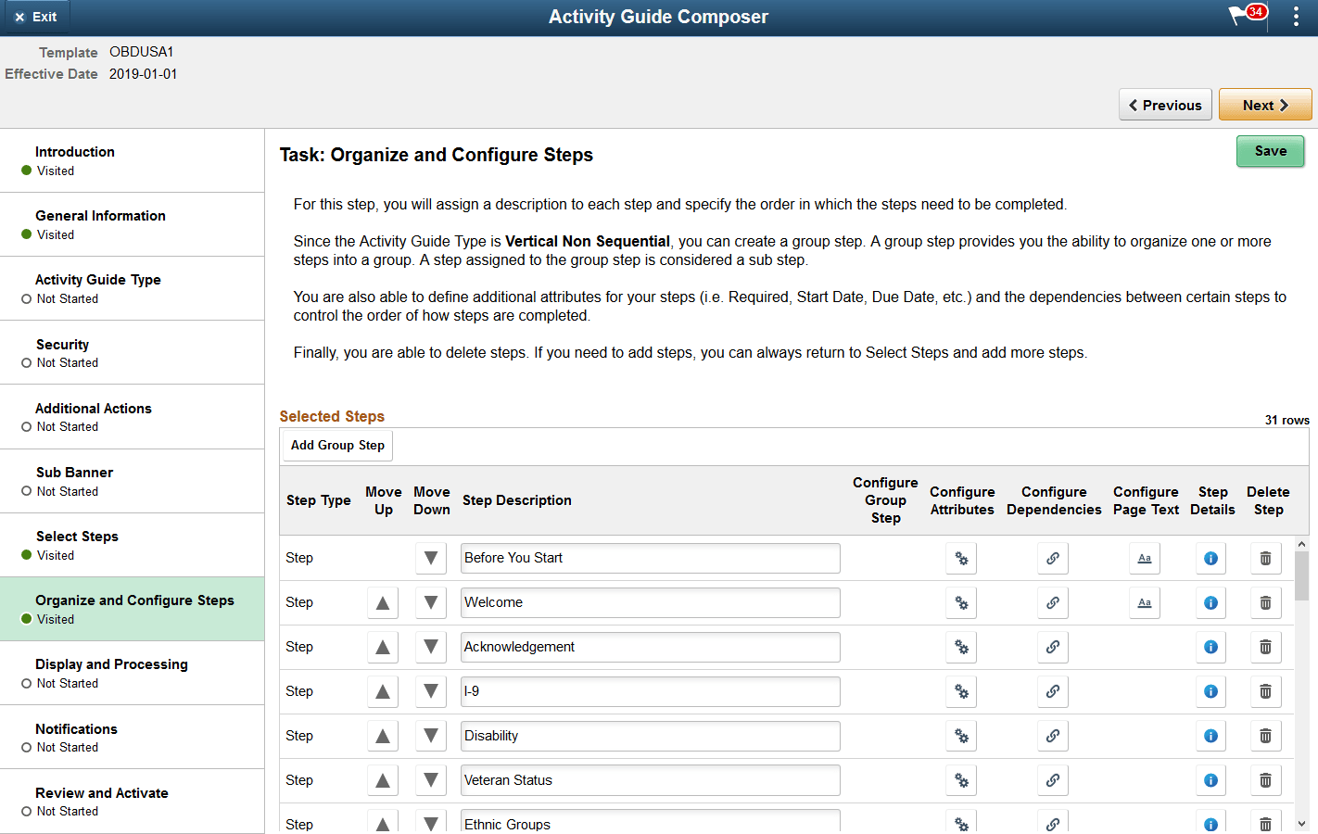This screenshot has width=1318, height=834.
Task: Exit the Activity Guide Composer
Action: point(37,16)
